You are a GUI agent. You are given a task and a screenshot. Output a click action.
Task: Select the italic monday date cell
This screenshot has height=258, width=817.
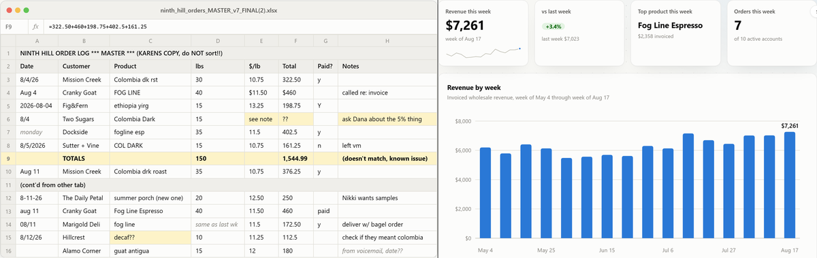coord(37,132)
